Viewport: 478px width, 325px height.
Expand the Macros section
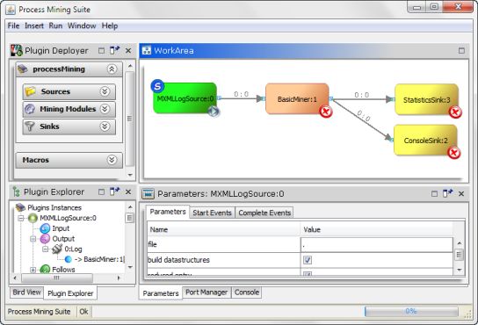112,160
